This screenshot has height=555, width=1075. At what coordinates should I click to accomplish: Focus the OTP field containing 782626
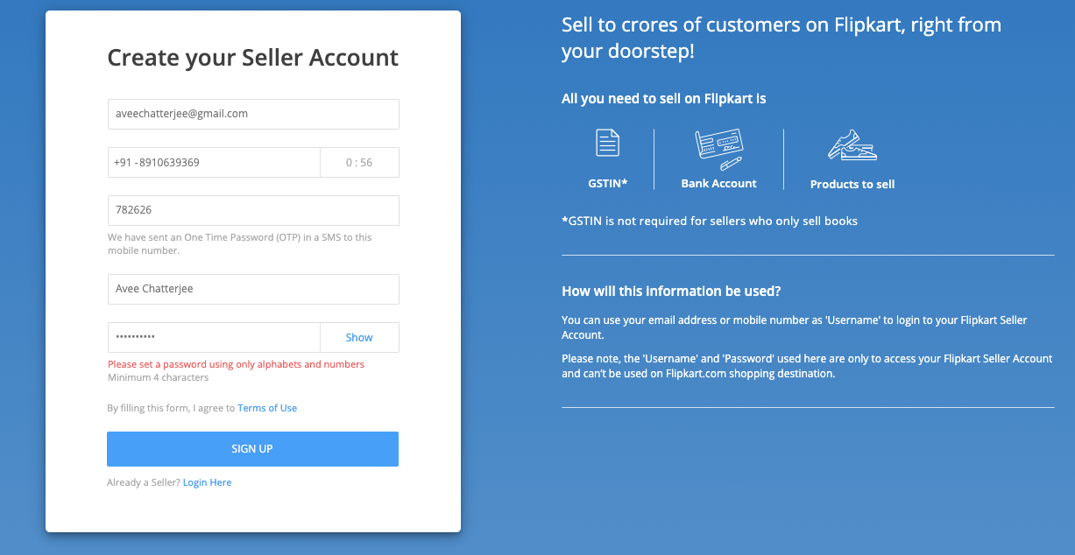pyautogui.click(x=253, y=210)
